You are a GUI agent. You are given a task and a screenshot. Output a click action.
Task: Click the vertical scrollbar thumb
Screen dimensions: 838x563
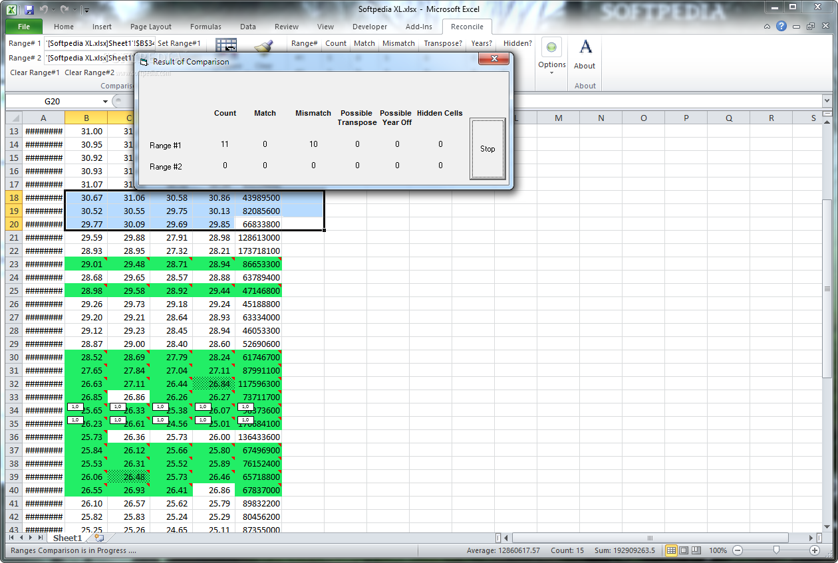[x=827, y=288]
